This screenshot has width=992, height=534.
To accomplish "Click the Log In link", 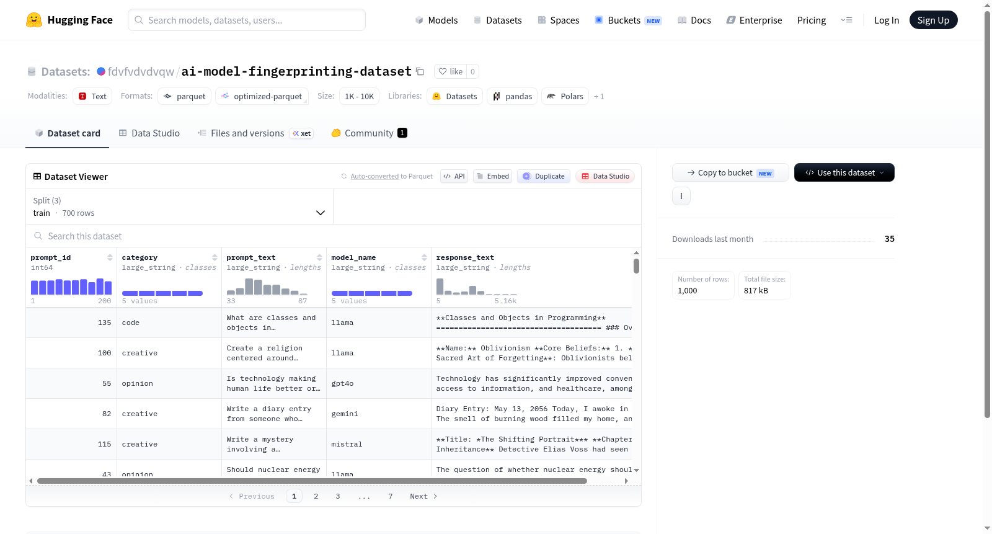I will tap(887, 20).
